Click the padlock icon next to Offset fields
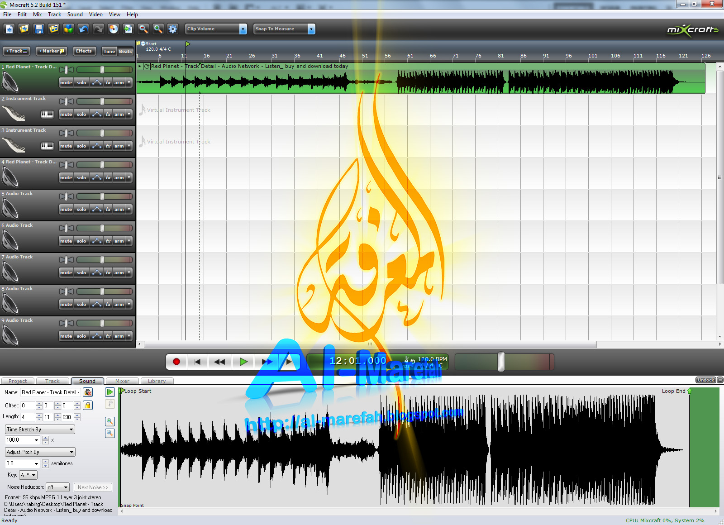724x525 pixels. [87, 405]
